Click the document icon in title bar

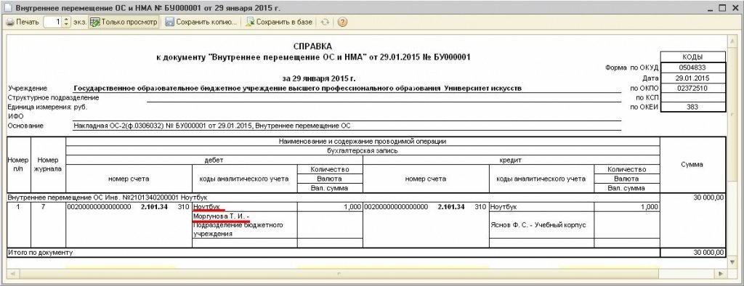point(7,8)
